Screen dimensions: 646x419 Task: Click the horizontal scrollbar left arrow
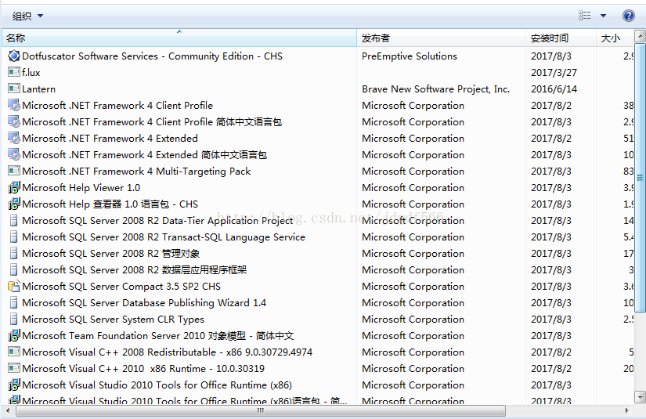(x=7, y=410)
